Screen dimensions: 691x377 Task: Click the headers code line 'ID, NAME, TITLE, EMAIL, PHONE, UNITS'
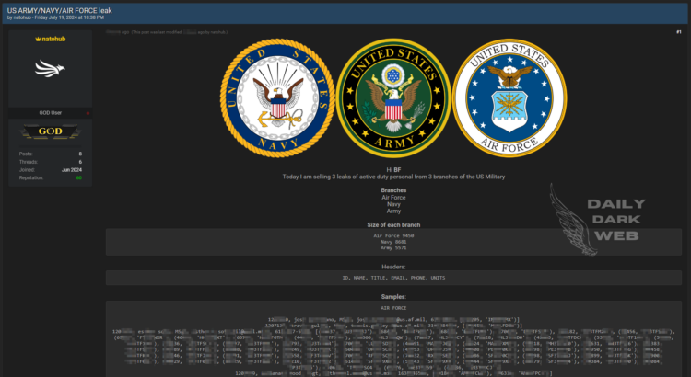(x=393, y=278)
